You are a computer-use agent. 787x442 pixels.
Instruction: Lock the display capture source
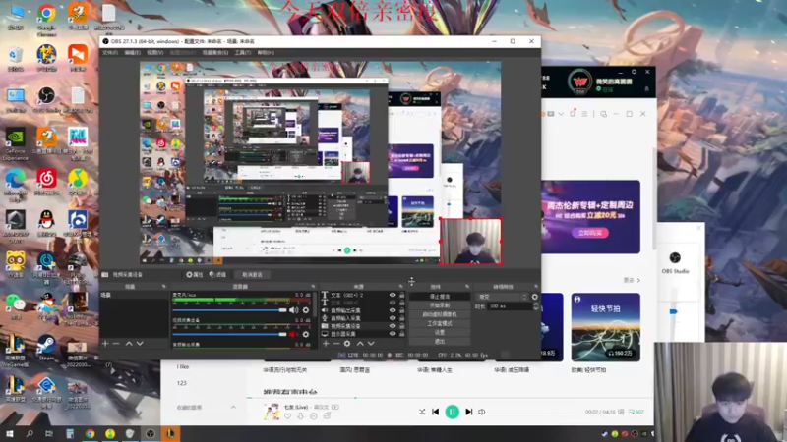401,334
